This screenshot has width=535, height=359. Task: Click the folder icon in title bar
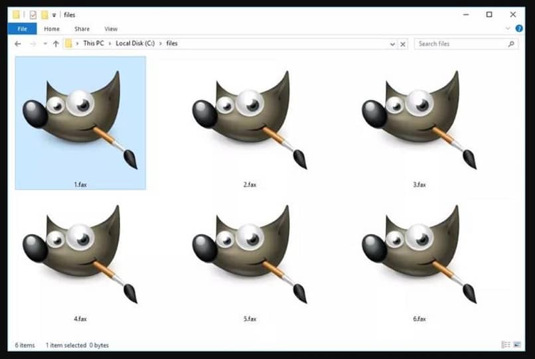(x=16, y=15)
